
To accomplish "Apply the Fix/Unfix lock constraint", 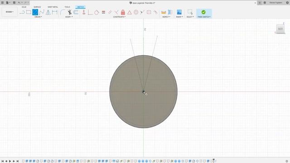I will [x=123, y=12].
